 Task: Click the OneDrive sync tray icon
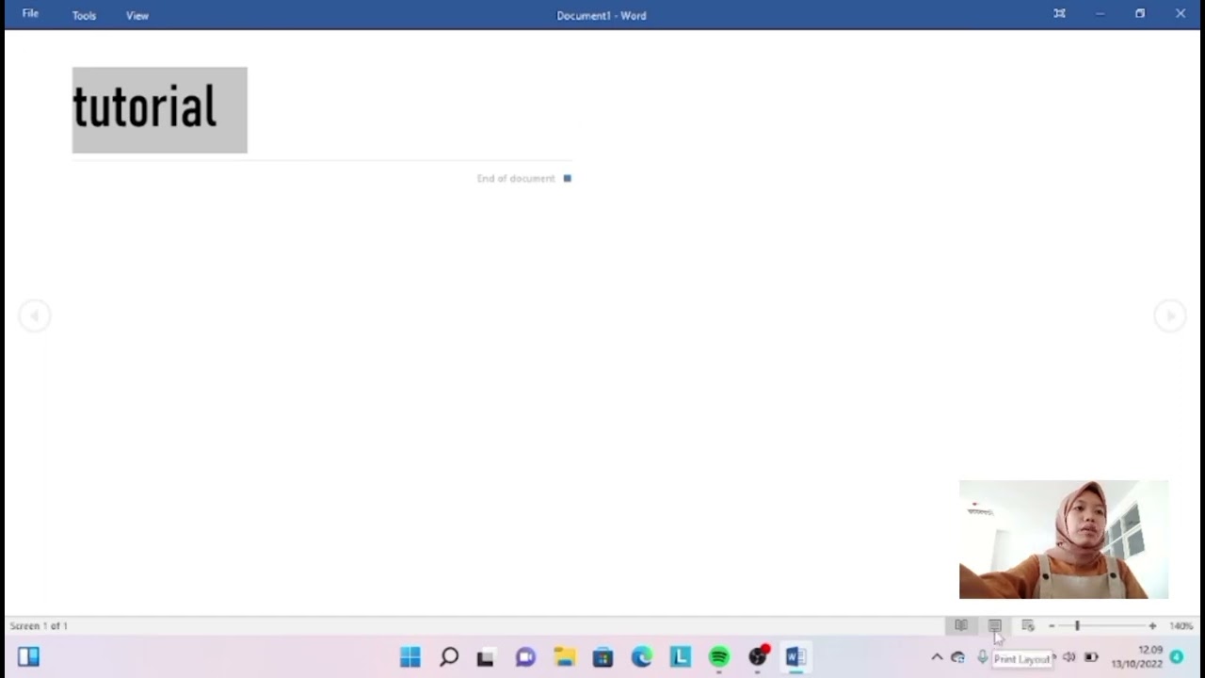[957, 657]
